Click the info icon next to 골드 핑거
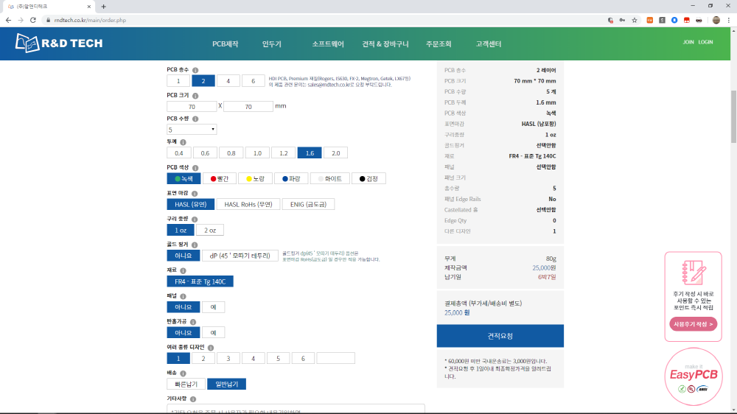 pos(195,244)
